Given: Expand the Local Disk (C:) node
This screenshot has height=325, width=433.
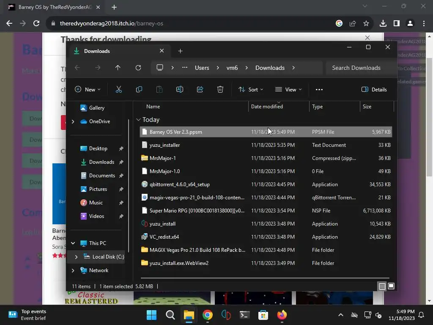Looking at the screenshot, I should point(76,257).
